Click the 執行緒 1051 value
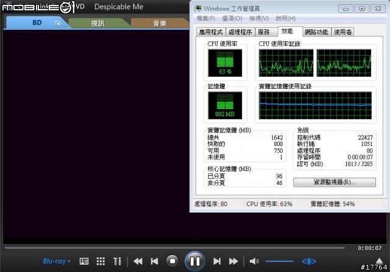390x272 pixels. pyautogui.click(x=367, y=144)
